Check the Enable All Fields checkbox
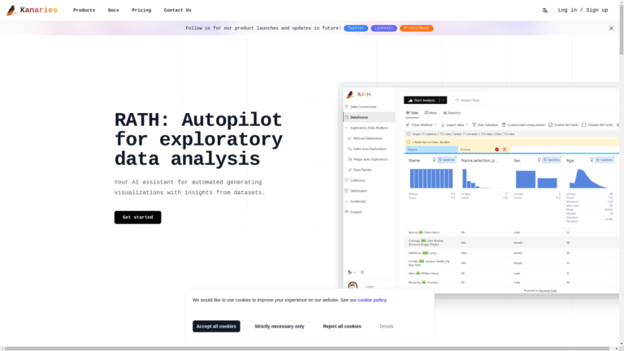This screenshot has width=624, height=351. pyautogui.click(x=551, y=125)
